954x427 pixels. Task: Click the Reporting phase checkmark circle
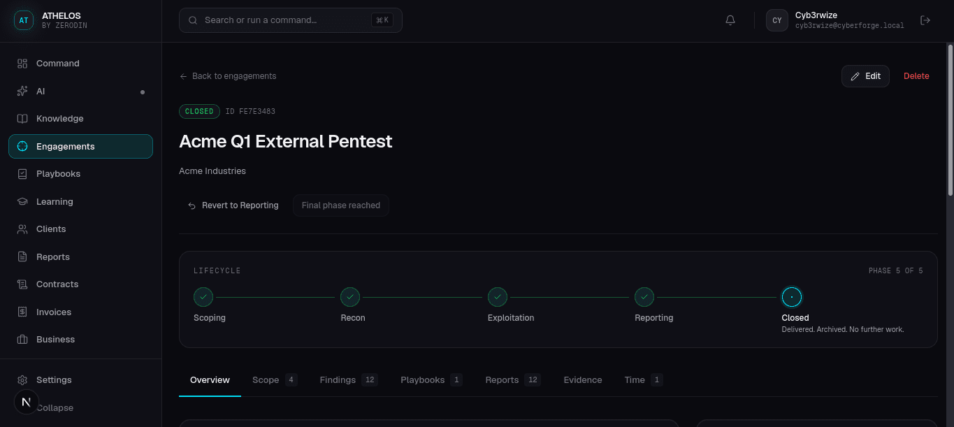tap(644, 297)
